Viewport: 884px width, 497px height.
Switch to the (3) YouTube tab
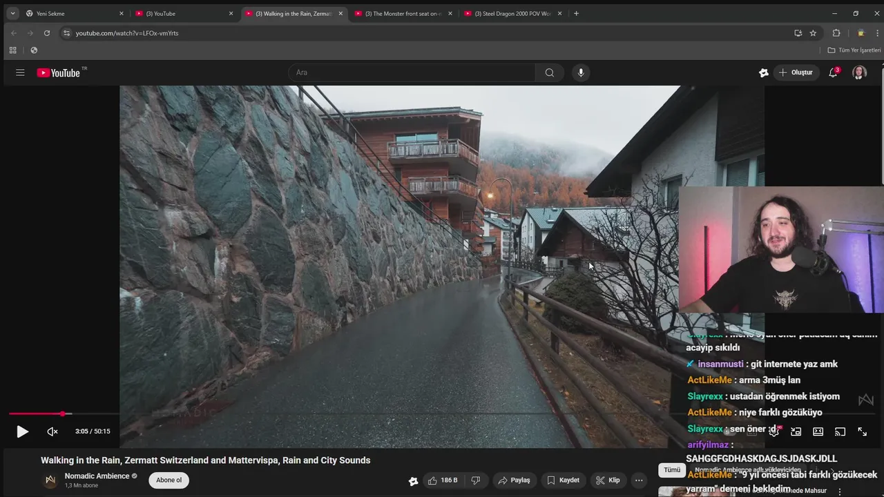click(x=184, y=13)
